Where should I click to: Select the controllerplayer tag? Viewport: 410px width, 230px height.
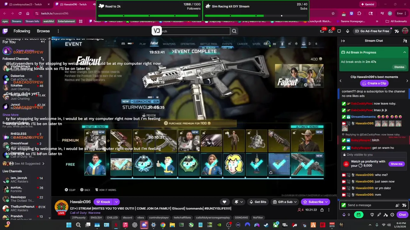(159, 218)
